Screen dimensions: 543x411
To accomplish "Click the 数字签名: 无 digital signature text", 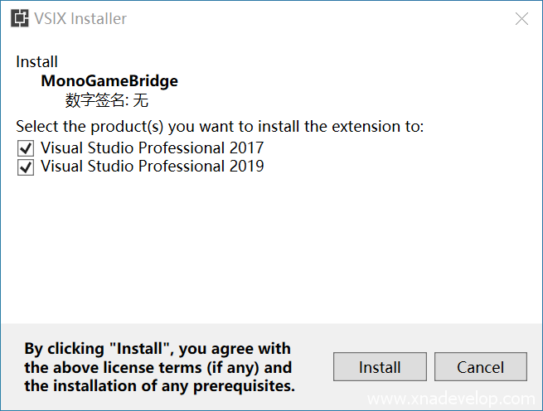I will point(107,101).
